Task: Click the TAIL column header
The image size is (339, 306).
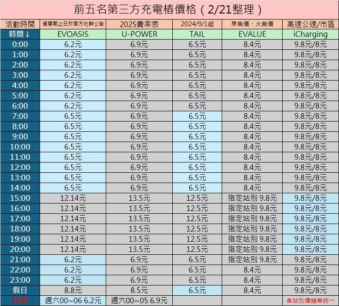Action: 197,34
